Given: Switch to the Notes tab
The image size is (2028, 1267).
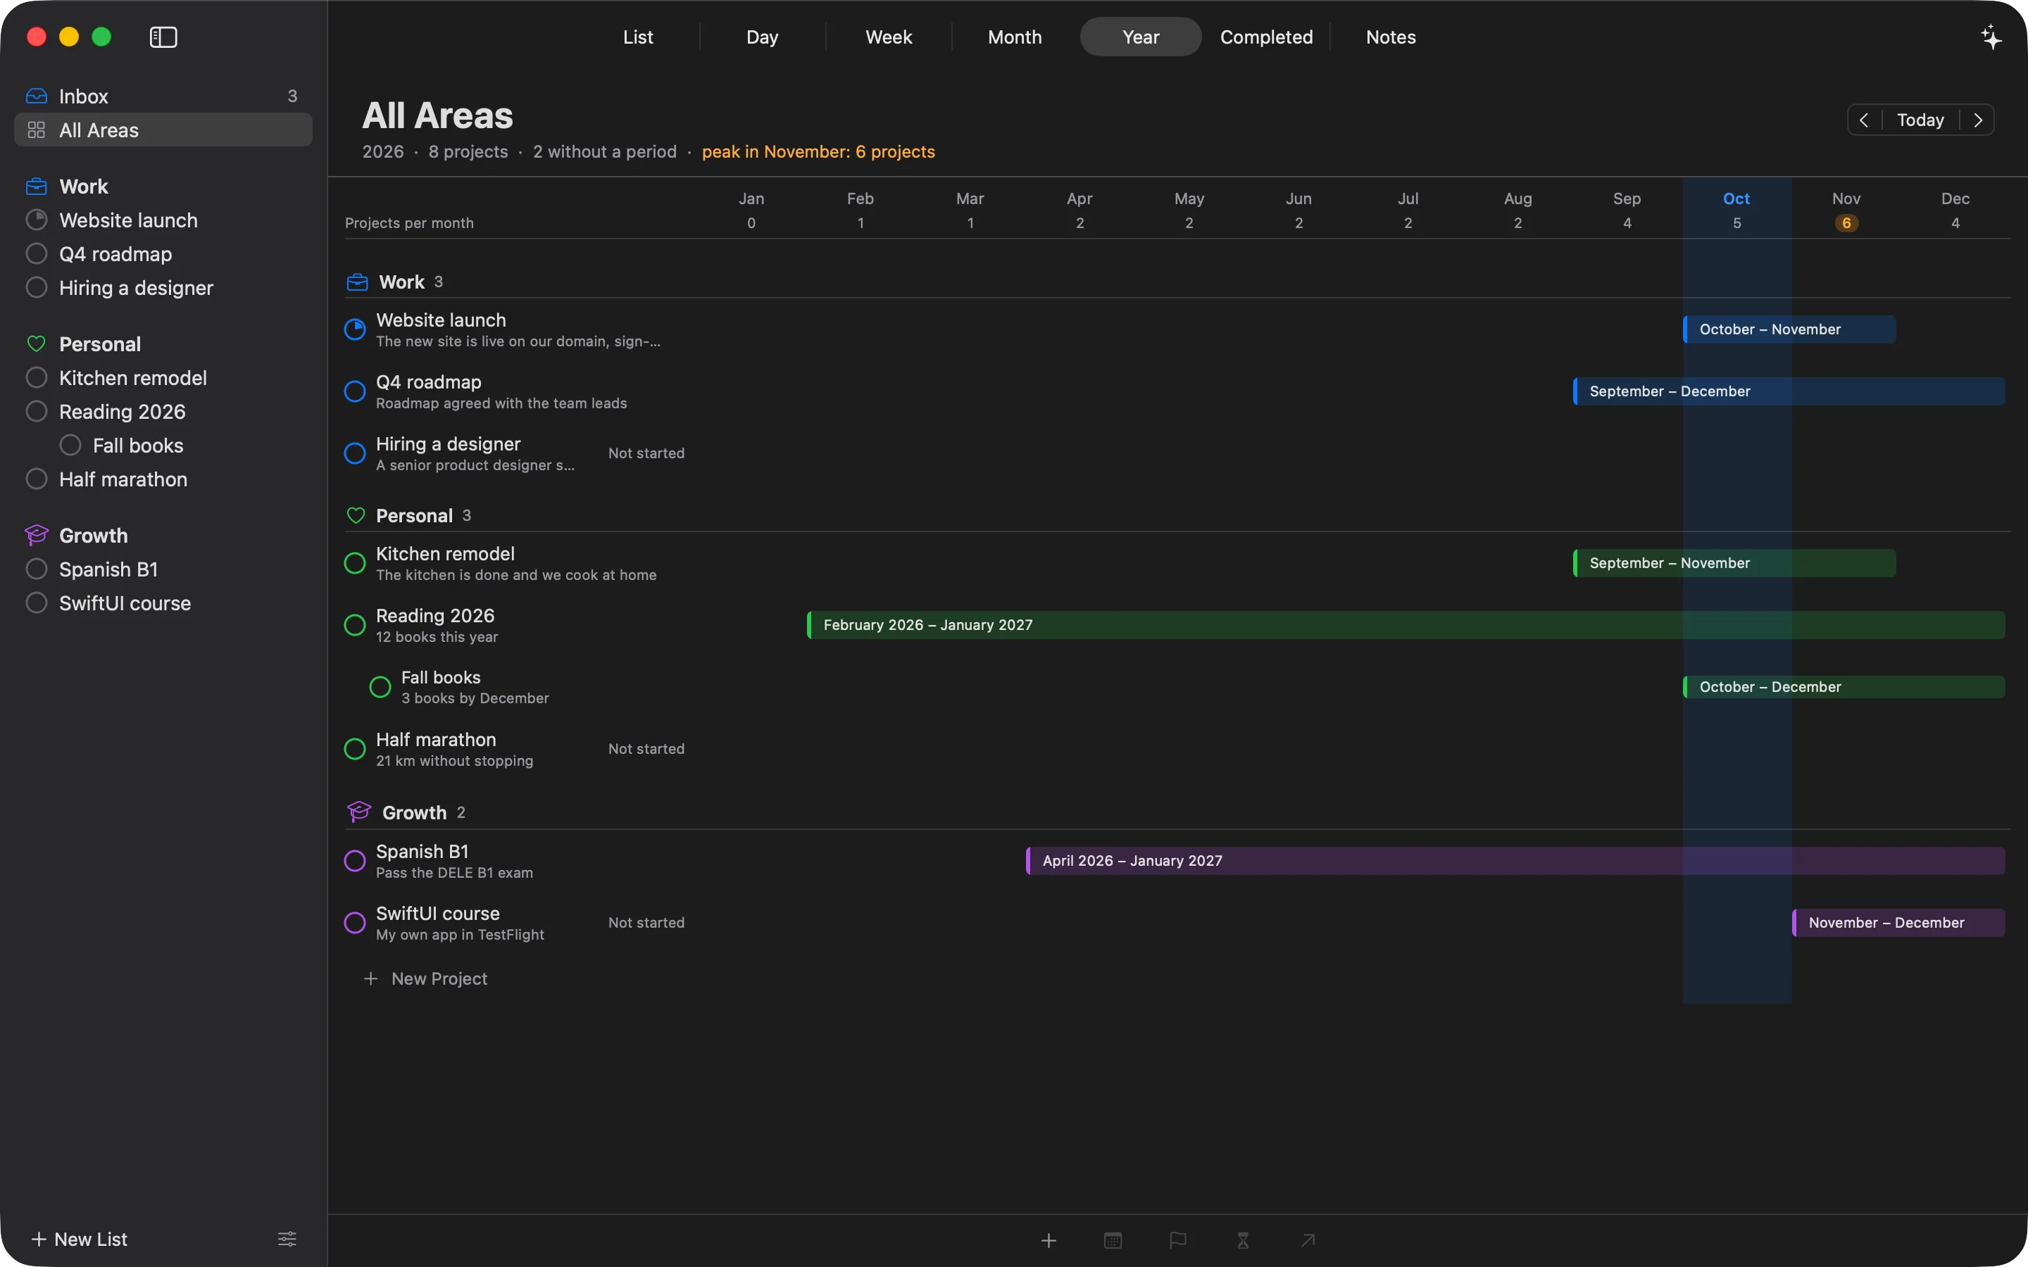Looking at the screenshot, I should (1391, 37).
